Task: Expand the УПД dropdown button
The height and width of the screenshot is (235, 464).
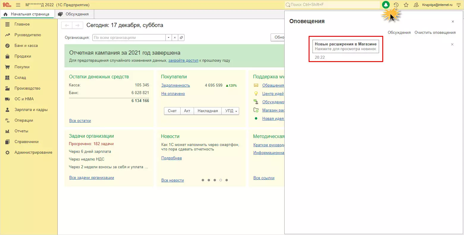Action: pos(230,111)
